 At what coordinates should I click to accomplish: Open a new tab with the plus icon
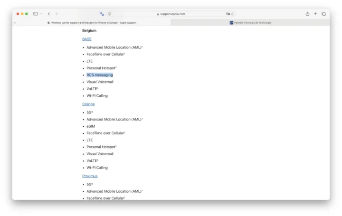pyautogui.click(x=315, y=14)
